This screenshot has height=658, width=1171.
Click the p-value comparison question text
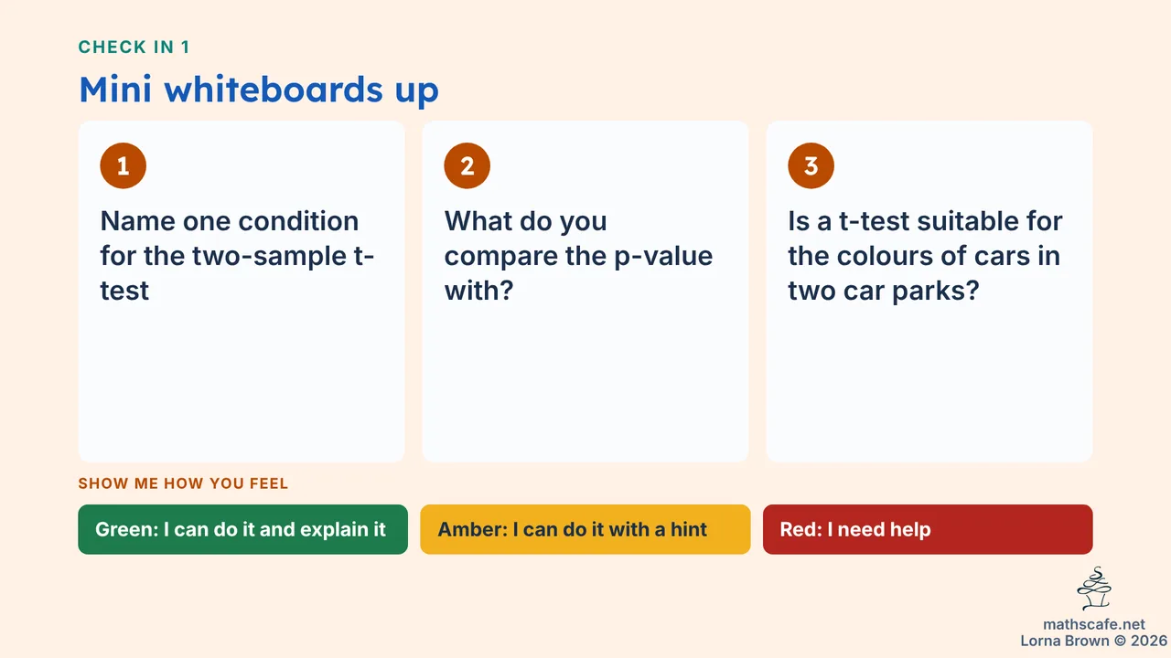(578, 256)
